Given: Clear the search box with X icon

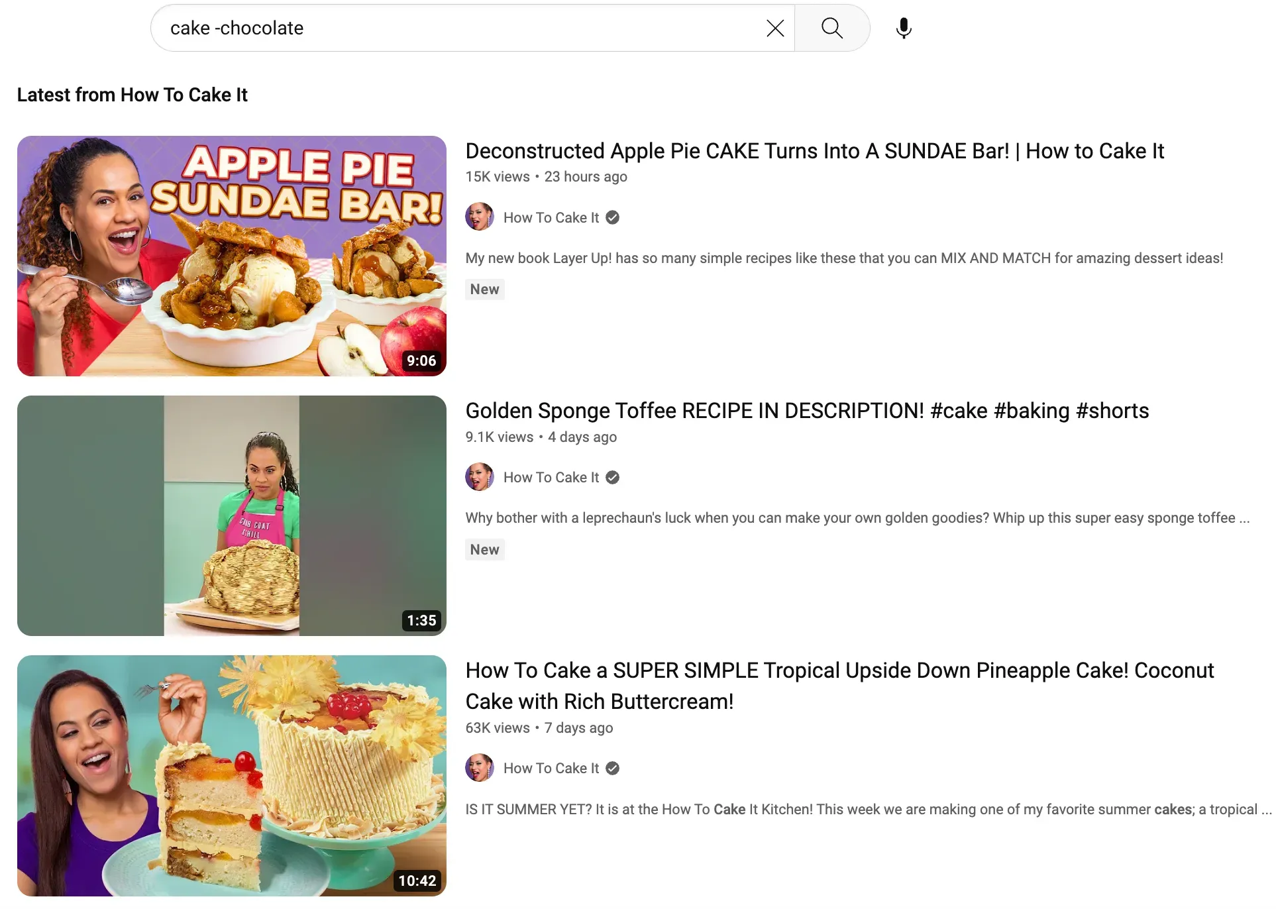Looking at the screenshot, I should 774,28.
